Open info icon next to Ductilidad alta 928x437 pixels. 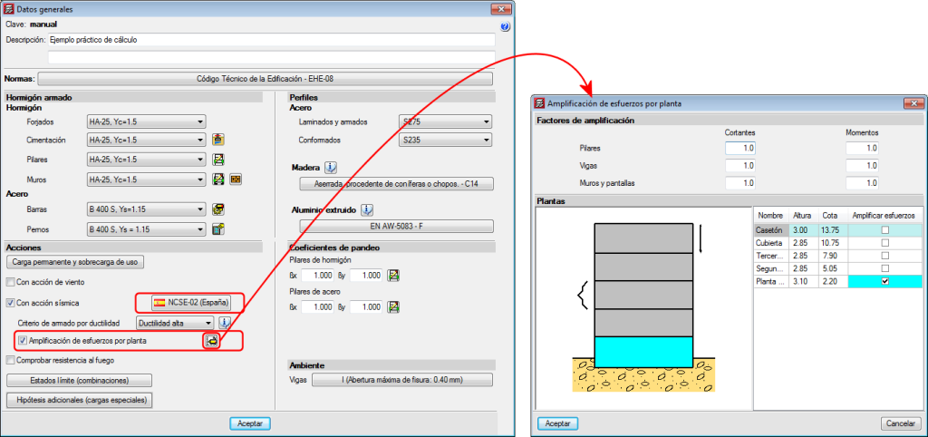coord(225,323)
